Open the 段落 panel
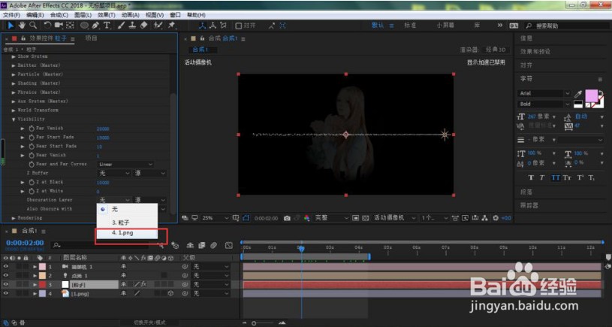The width and height of the screenshot is (612, 327). coord(526,192)
